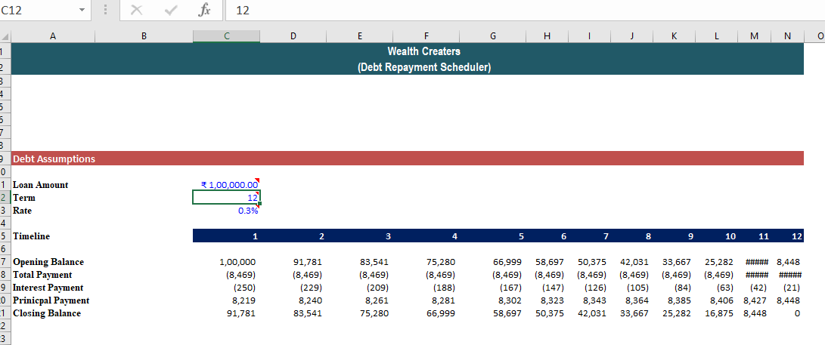Select Opening Balance 1,00,000 cell
825x345 pixels.
coord(226,262)
